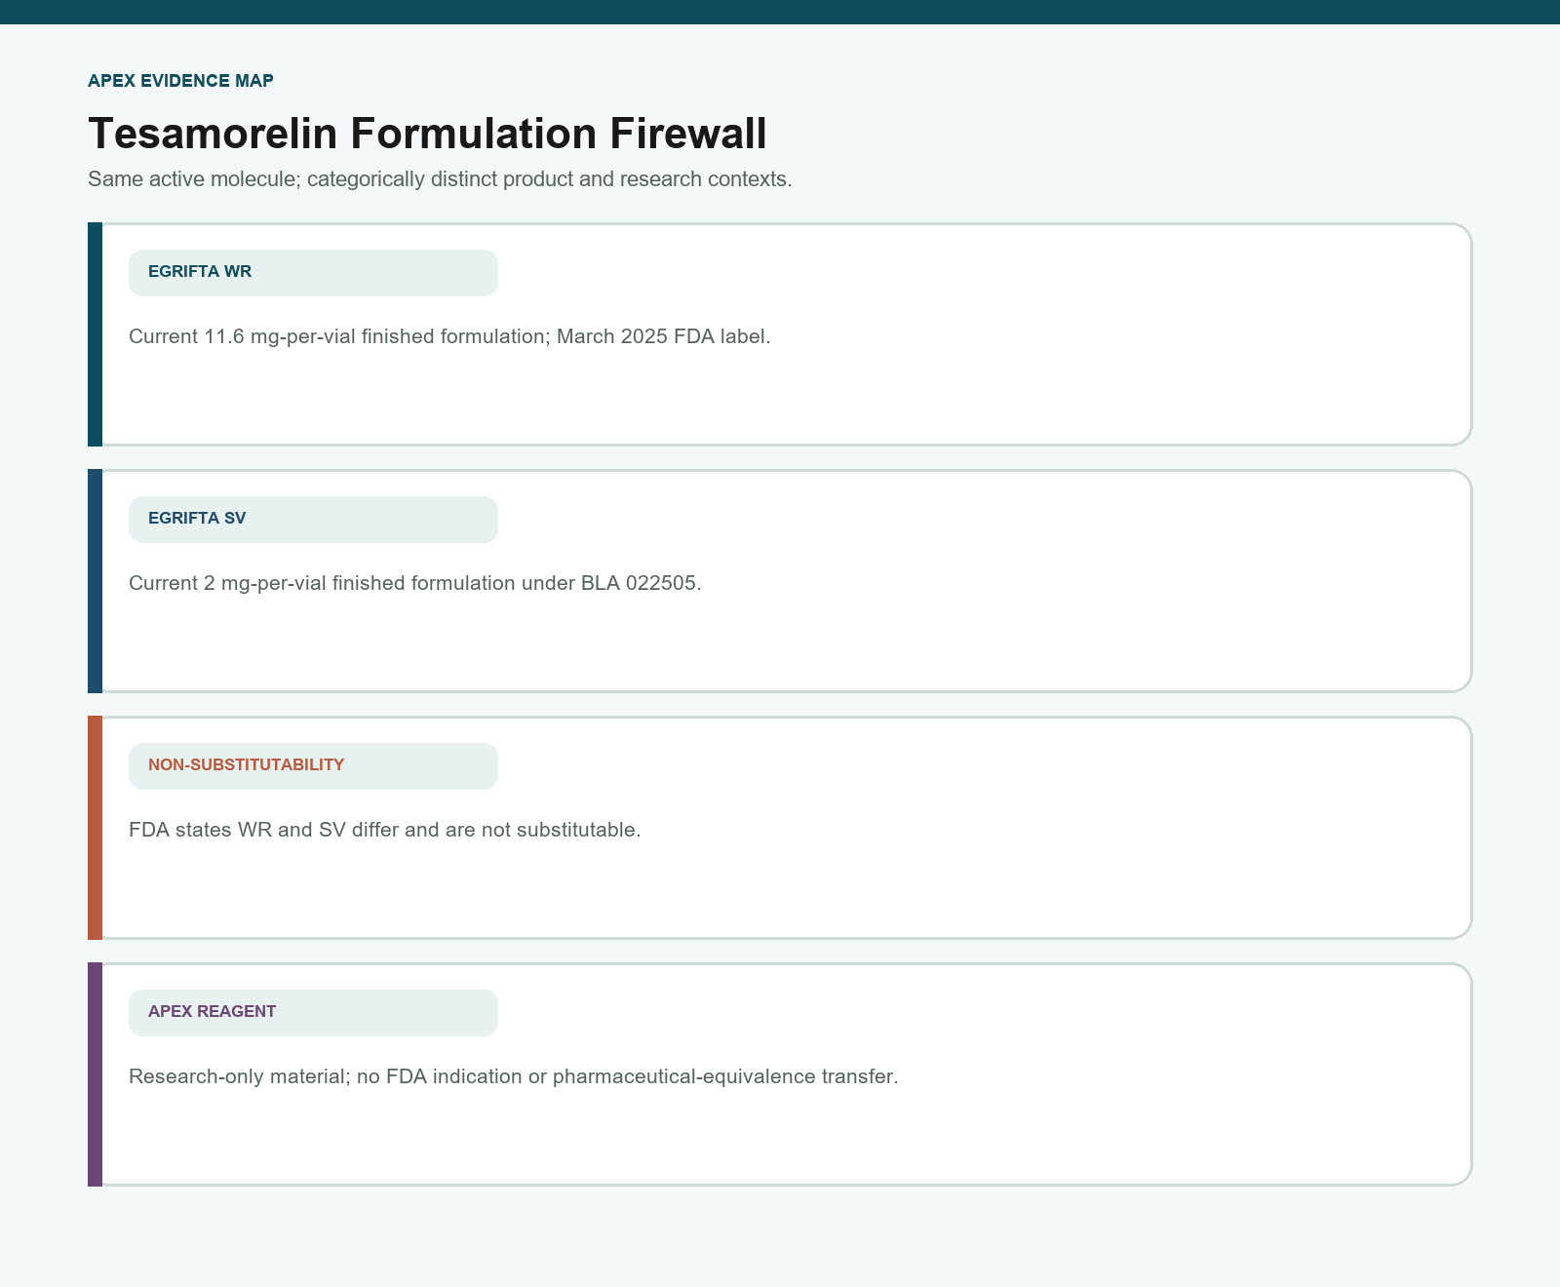Select the Tesamorelin Formulation Firewall title

[x=427, y=134]
